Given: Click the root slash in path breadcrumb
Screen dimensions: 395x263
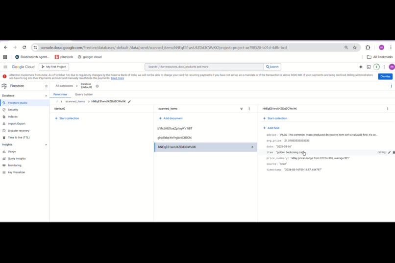Looking at the screenshot, I should (x=57, y=101).
